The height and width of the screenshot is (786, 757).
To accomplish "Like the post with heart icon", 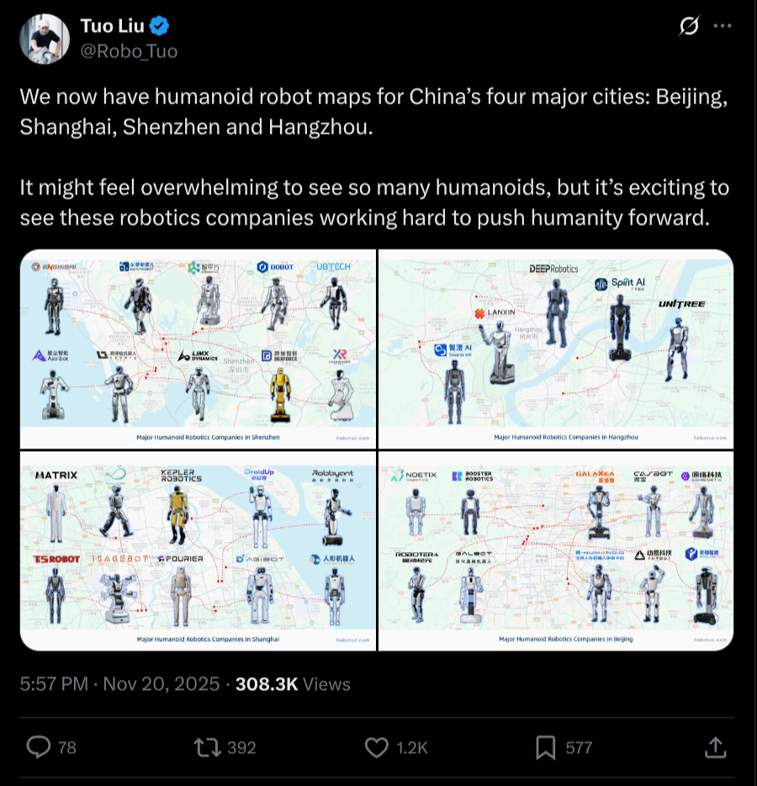I will point(376,748).
